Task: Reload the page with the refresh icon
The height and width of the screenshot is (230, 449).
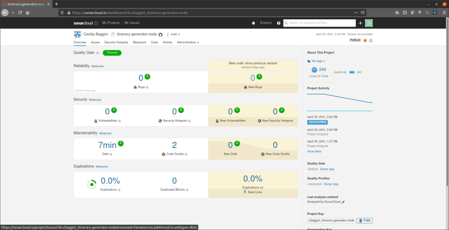Action: pyautogui.click(x=20, y=13)
